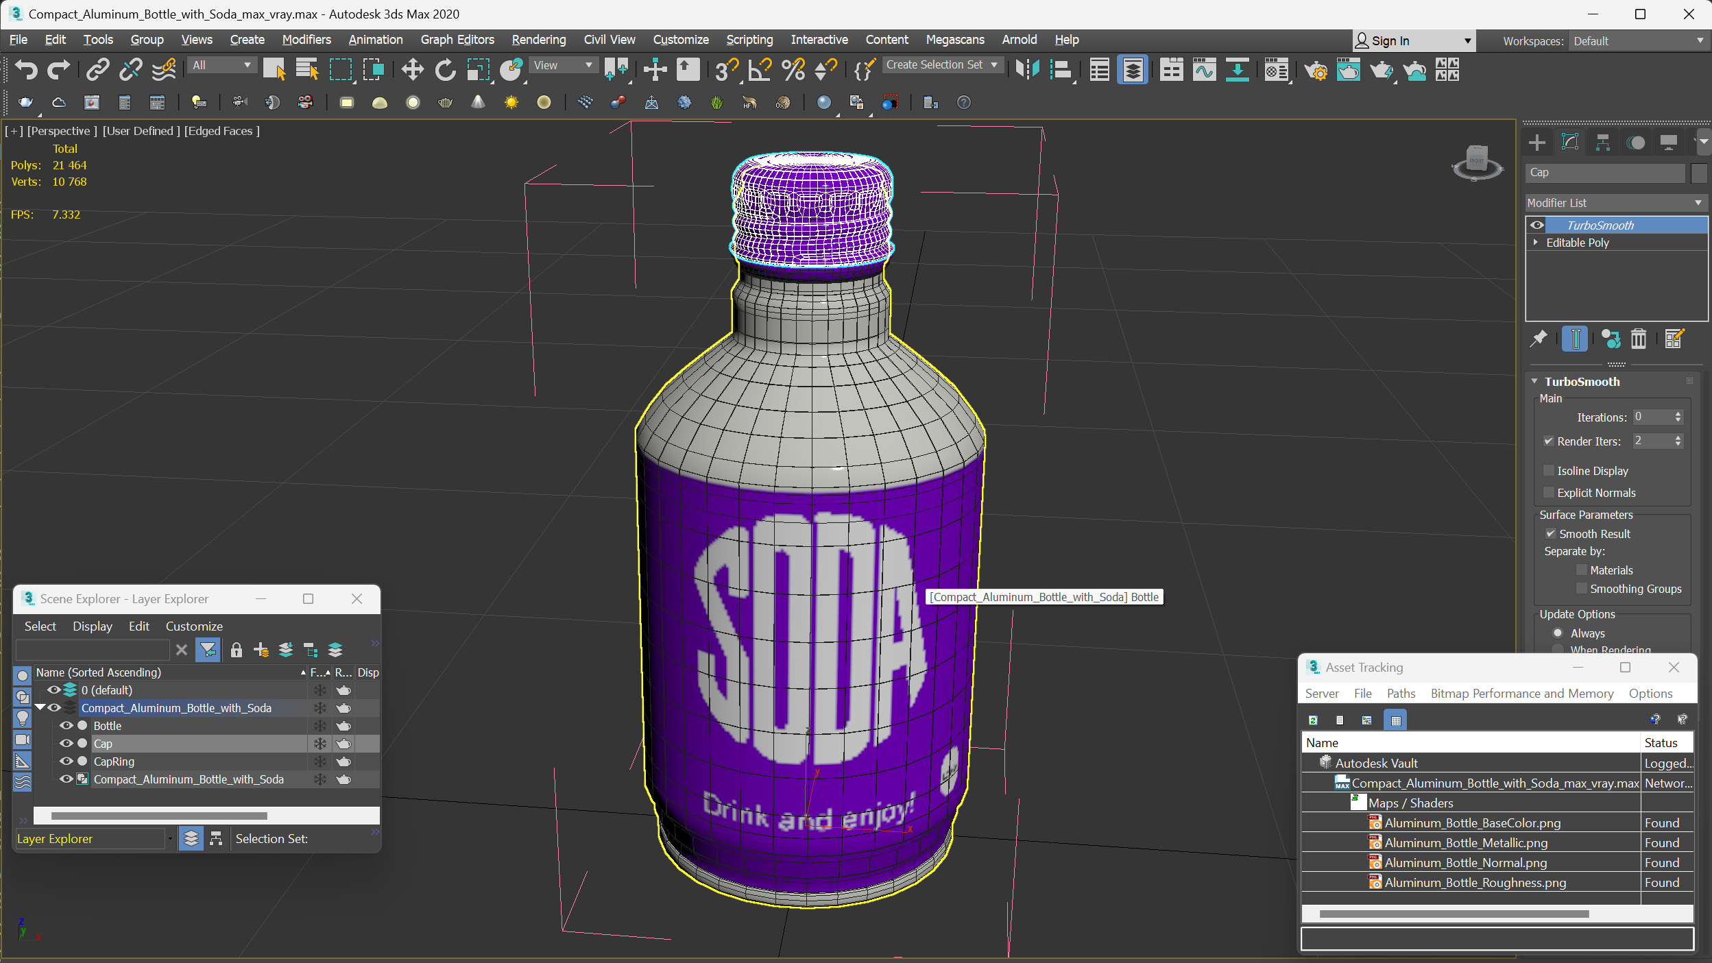Toggle TurboSmooth modifier eye icon
The width and height of the screenshot is (1712, 963).
click(1537, 225)
